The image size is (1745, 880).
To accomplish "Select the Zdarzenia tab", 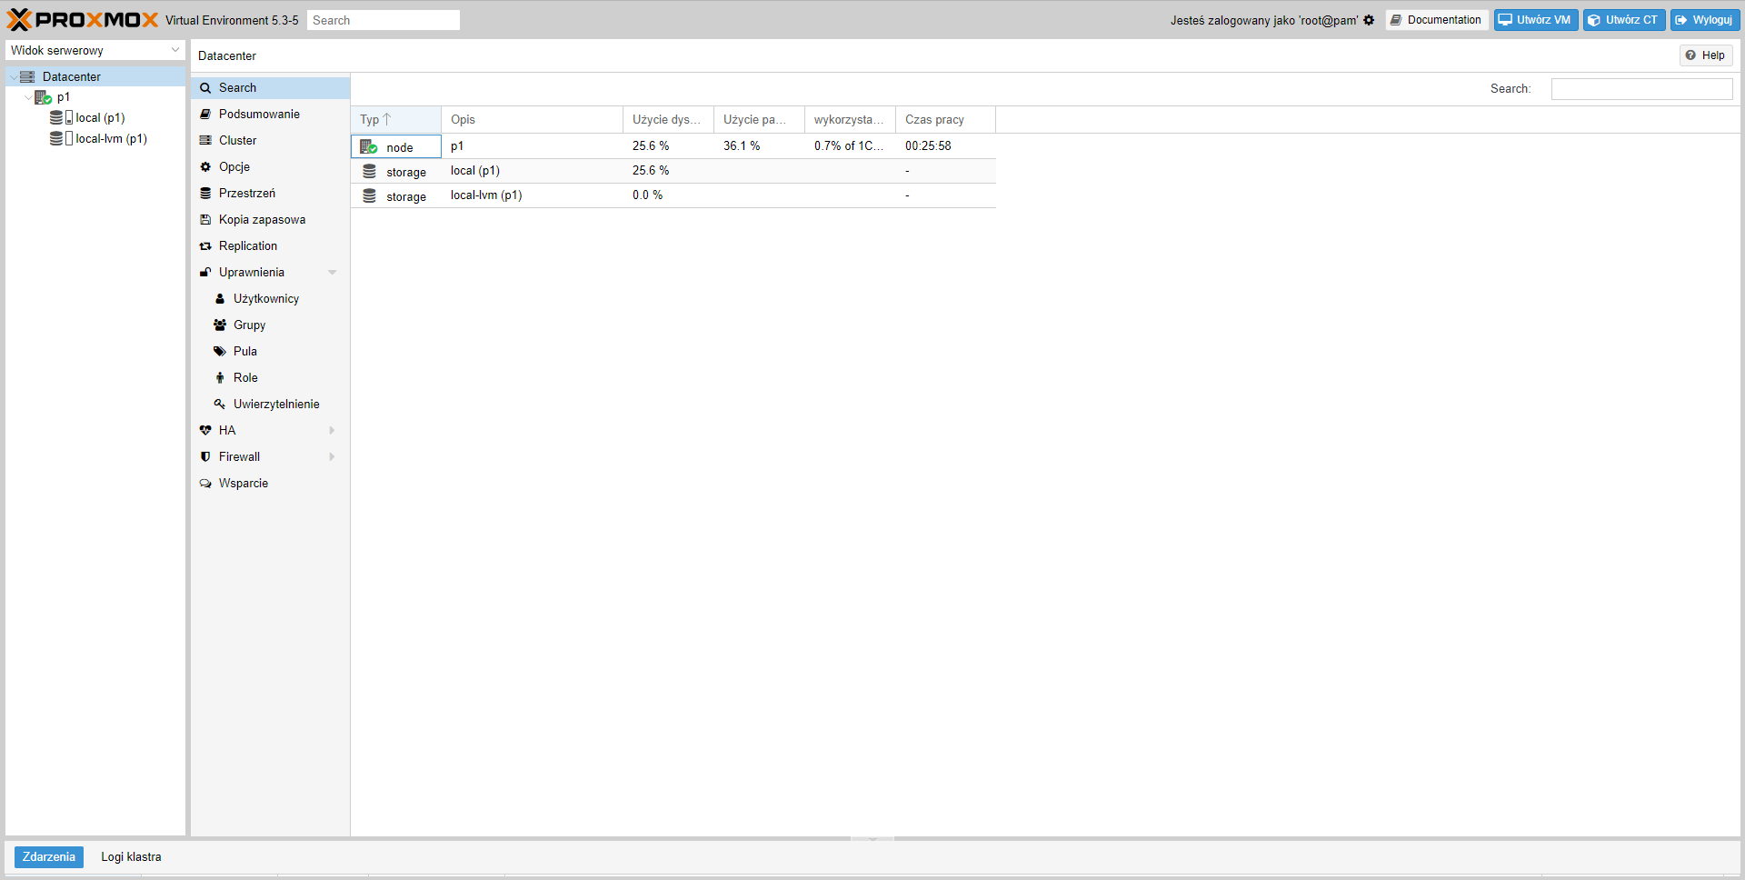I will (49, 857).
